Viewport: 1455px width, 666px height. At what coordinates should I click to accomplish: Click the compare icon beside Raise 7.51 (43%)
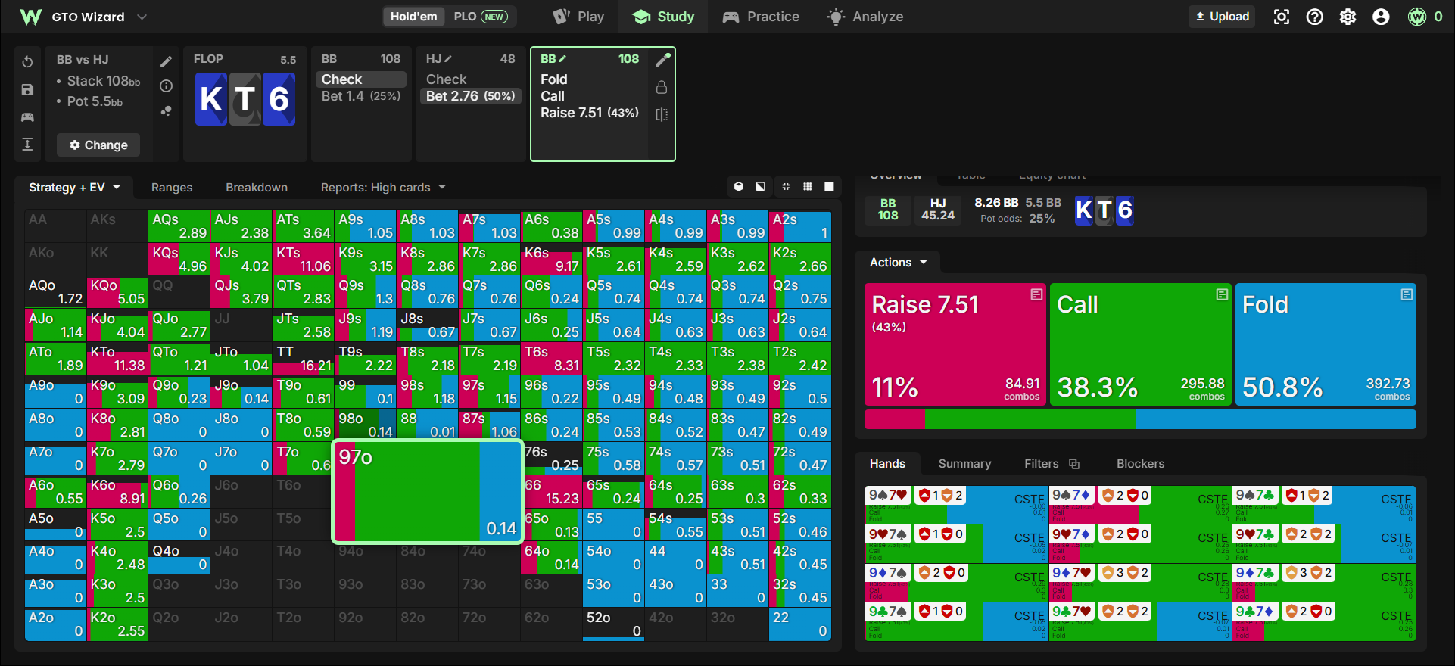coord(662,114)
